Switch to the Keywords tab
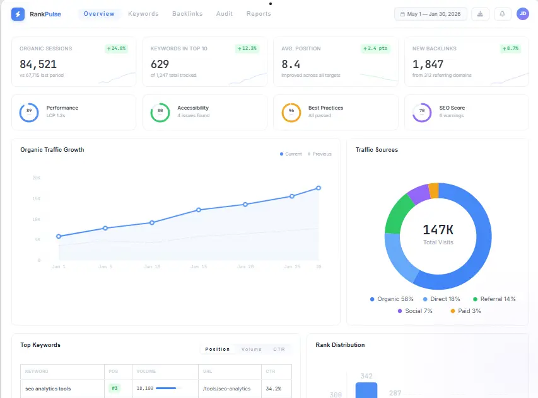538x398 pixels. (143, 13)
